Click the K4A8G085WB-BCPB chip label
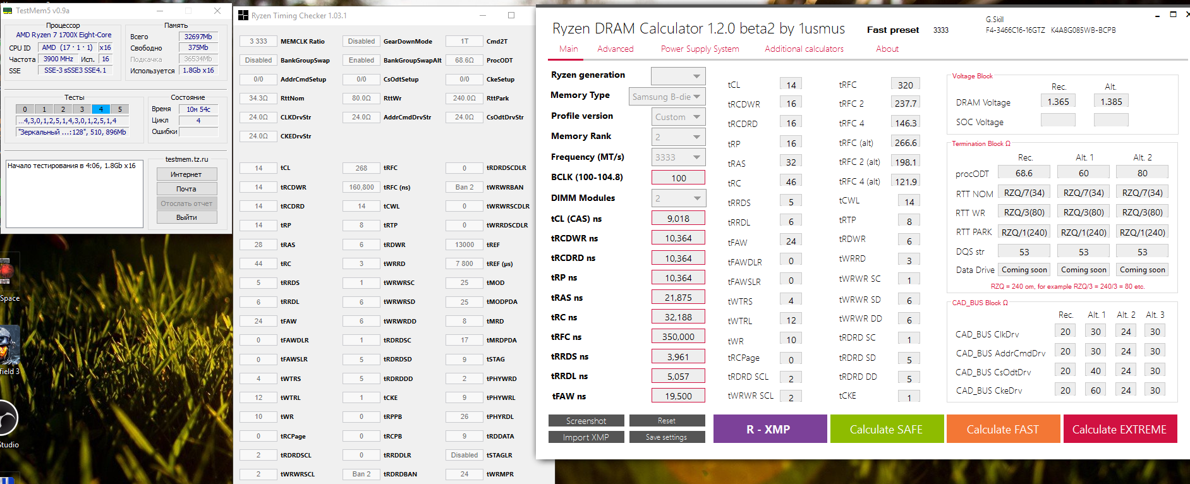Image resolution: width=1190 pixels, height=484 pixels. (x=1083, y=30)
